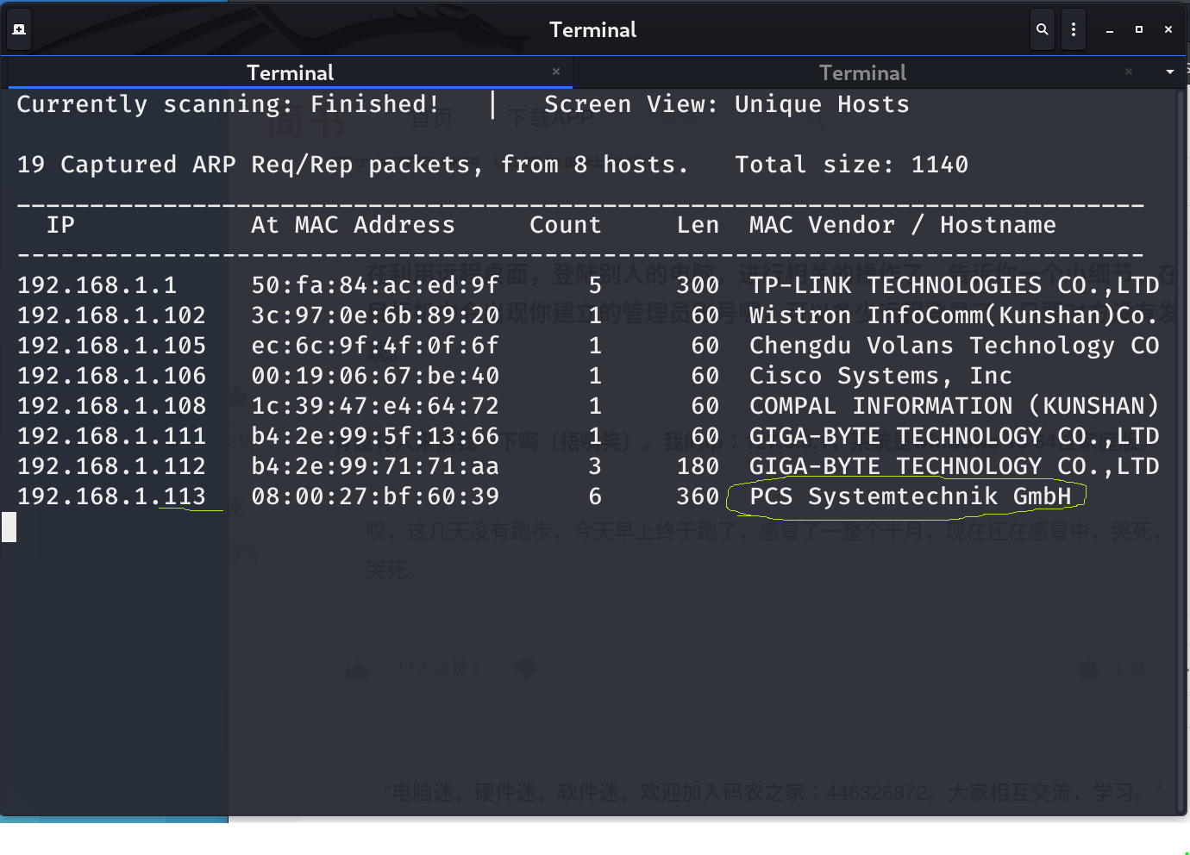Screen dimensions: 1190x855
Task: Click the MAC Vendor / Hostname column header
Action: [902, 225]
